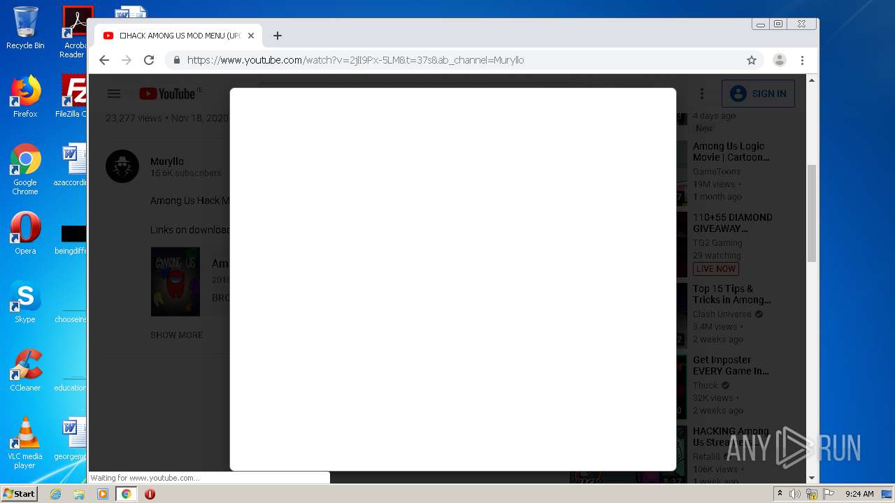Click scrollbar up arrow
The width and height of the screenshot is (895, 503).
point(812,80)
